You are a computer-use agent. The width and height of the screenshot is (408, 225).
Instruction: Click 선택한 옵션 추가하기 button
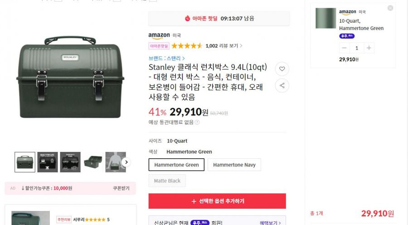[x=217, y=201]
